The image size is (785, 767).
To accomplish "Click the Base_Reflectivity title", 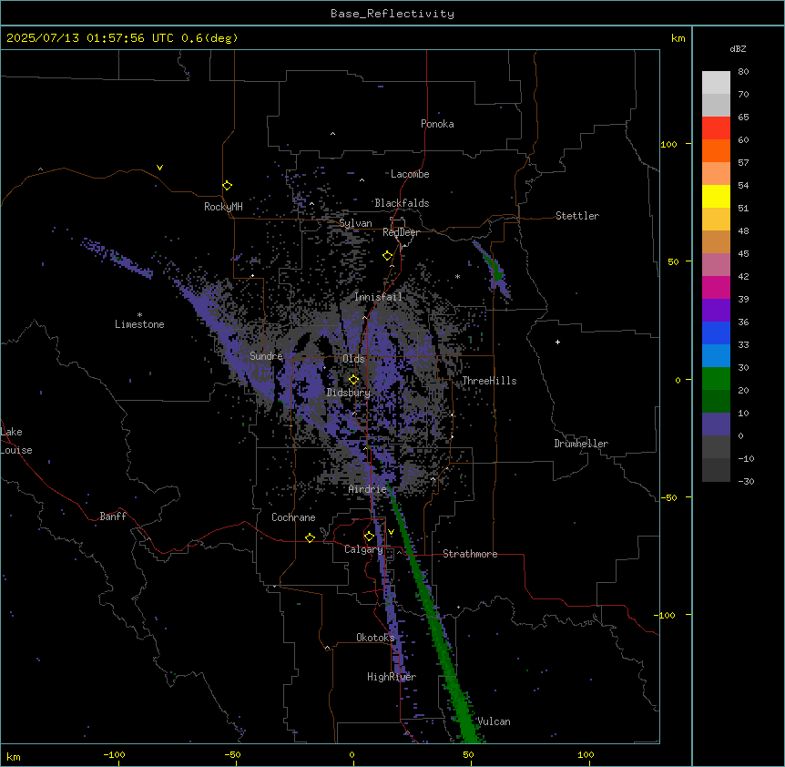I will pos(392,14).
